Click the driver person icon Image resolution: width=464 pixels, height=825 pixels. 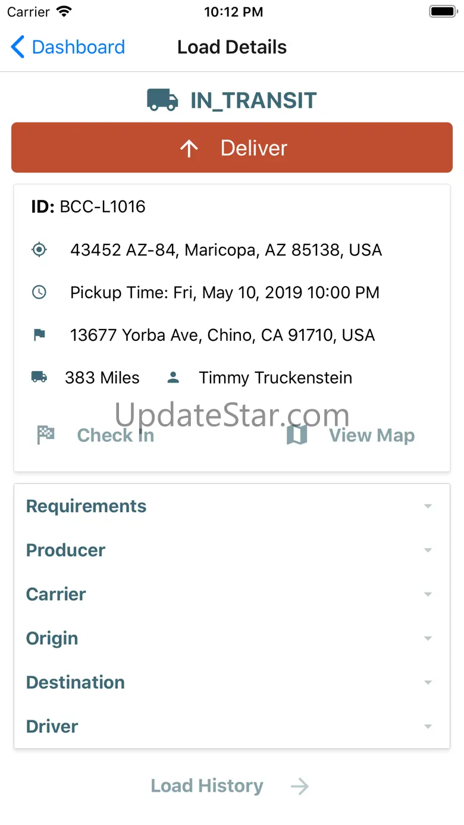pos(173,377)
